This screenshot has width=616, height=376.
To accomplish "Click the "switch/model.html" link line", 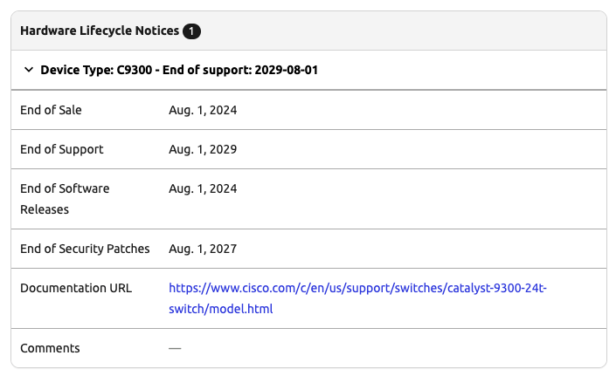I will pyautogui.click(x=221, y=309).
